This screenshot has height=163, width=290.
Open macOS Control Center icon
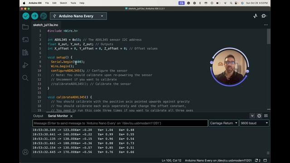point(236,3)
